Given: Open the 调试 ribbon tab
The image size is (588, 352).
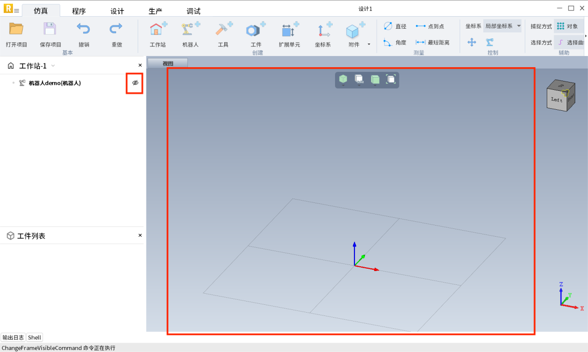Looking at the screenshot, I should click(193, 11).
